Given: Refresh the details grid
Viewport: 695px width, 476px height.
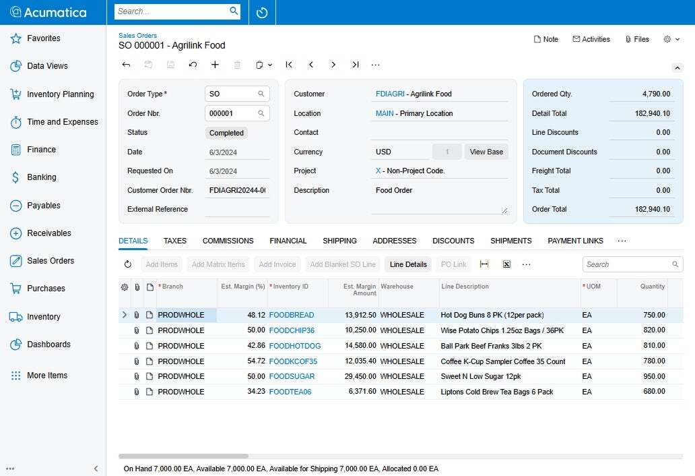Looking at the screenshot, I should [128, 264].
